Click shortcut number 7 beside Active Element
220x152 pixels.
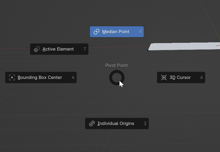pos(85,49)
